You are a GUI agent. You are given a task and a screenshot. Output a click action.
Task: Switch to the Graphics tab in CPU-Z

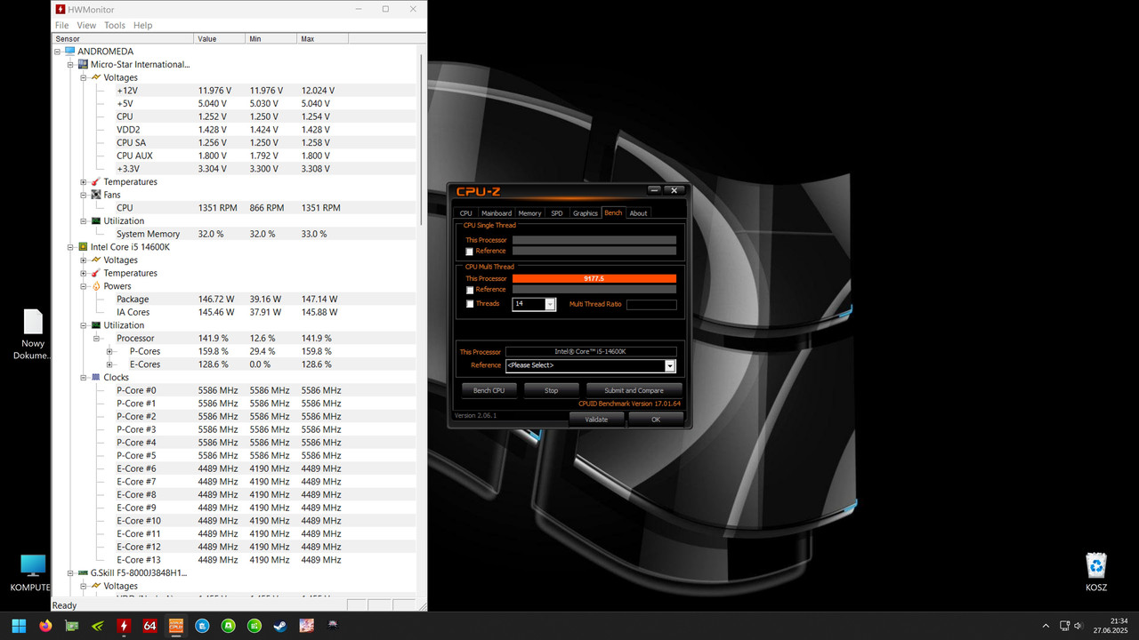point(586,213)
